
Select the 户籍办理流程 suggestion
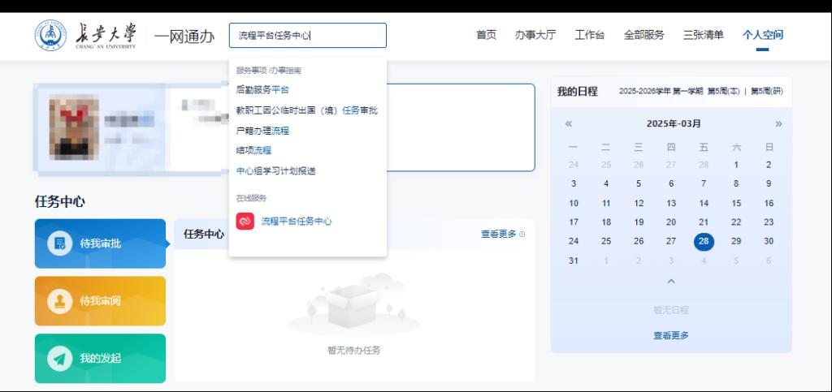(x=262, y=131)
